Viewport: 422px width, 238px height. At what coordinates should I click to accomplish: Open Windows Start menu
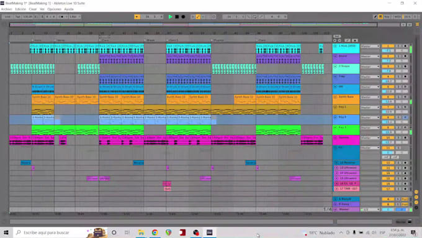[x=6, y=232]
